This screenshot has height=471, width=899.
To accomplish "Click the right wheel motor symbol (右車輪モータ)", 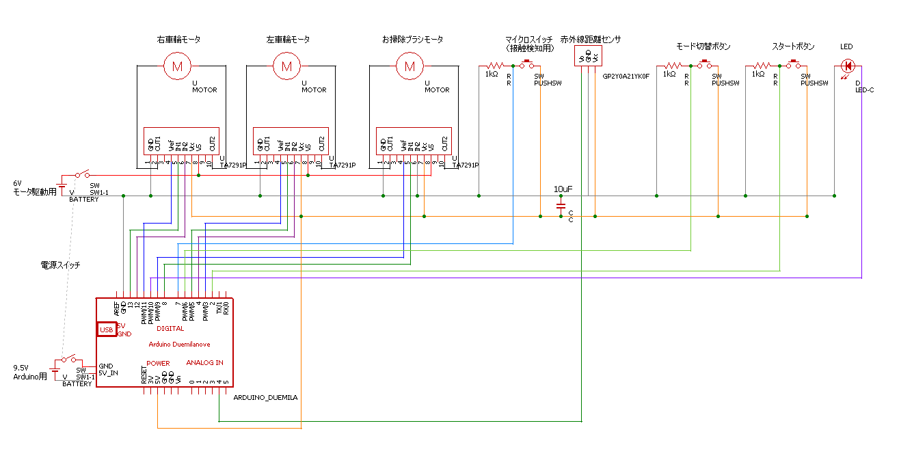I will 178,66.
